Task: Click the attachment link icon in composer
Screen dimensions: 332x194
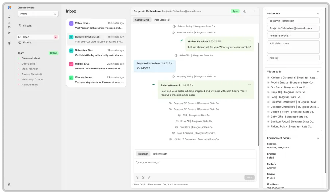Action: 149,177
